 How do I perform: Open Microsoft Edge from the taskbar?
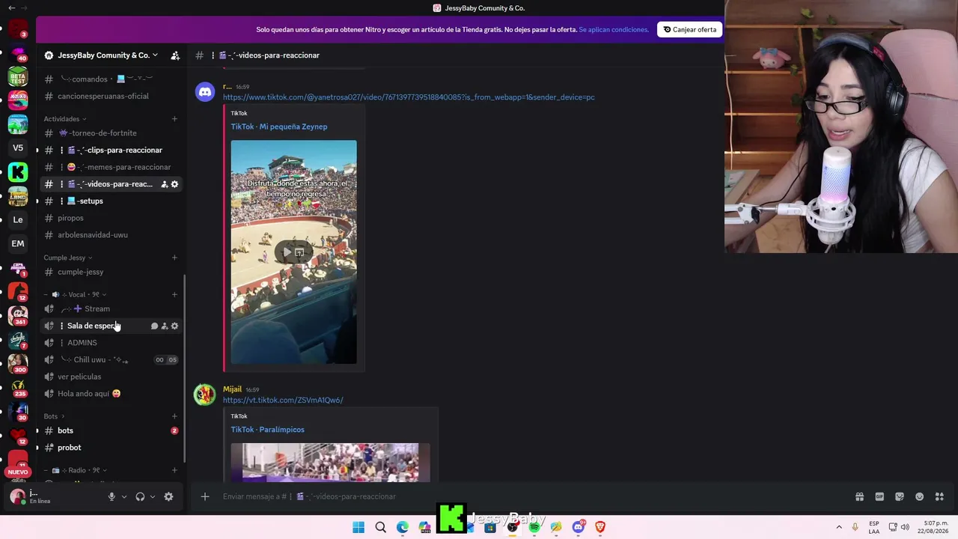click(403, 527)
